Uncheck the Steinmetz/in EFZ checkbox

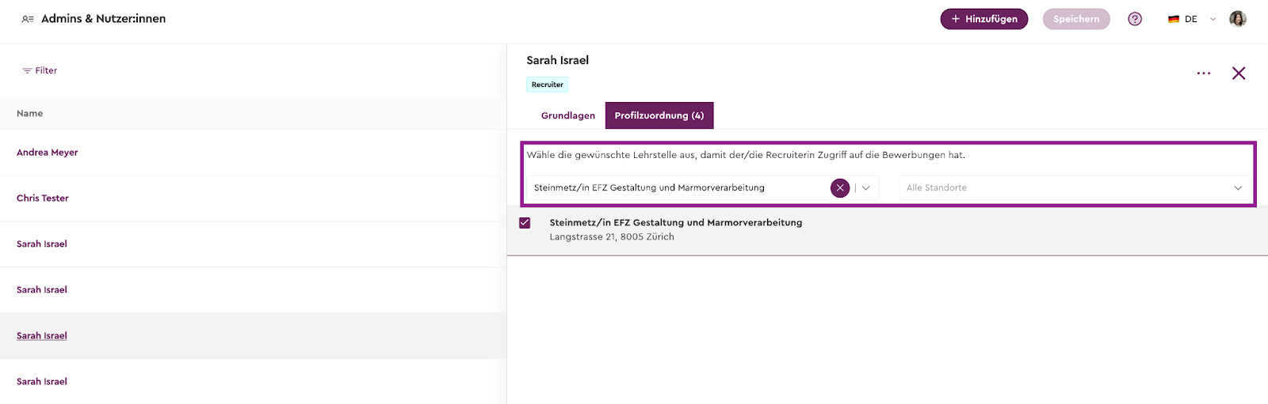tap(525, 223)
